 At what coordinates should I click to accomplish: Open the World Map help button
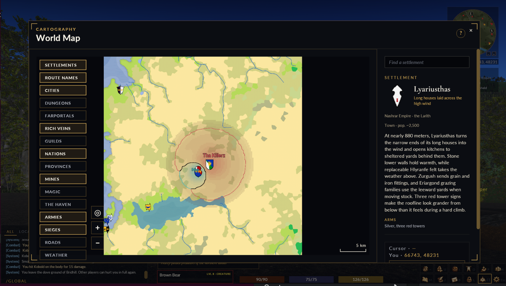pos(461,34)
